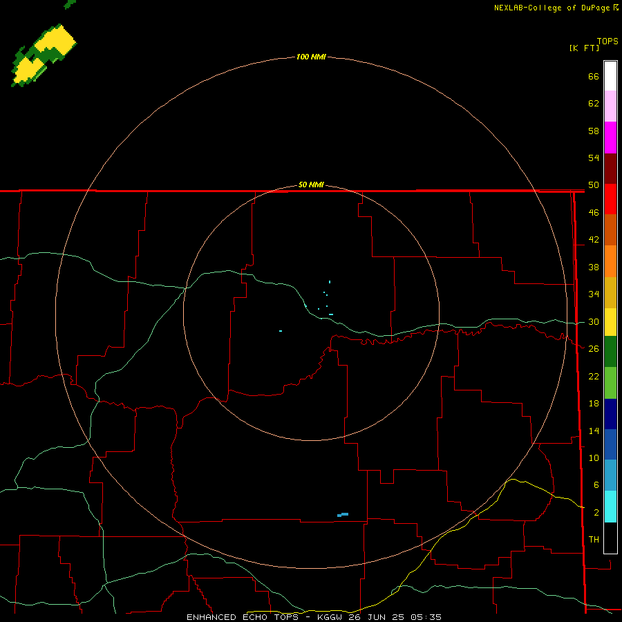622x622 pixels.
Task: Click the 'TH' threshold legend label
Action: click(x=594, y=540)
